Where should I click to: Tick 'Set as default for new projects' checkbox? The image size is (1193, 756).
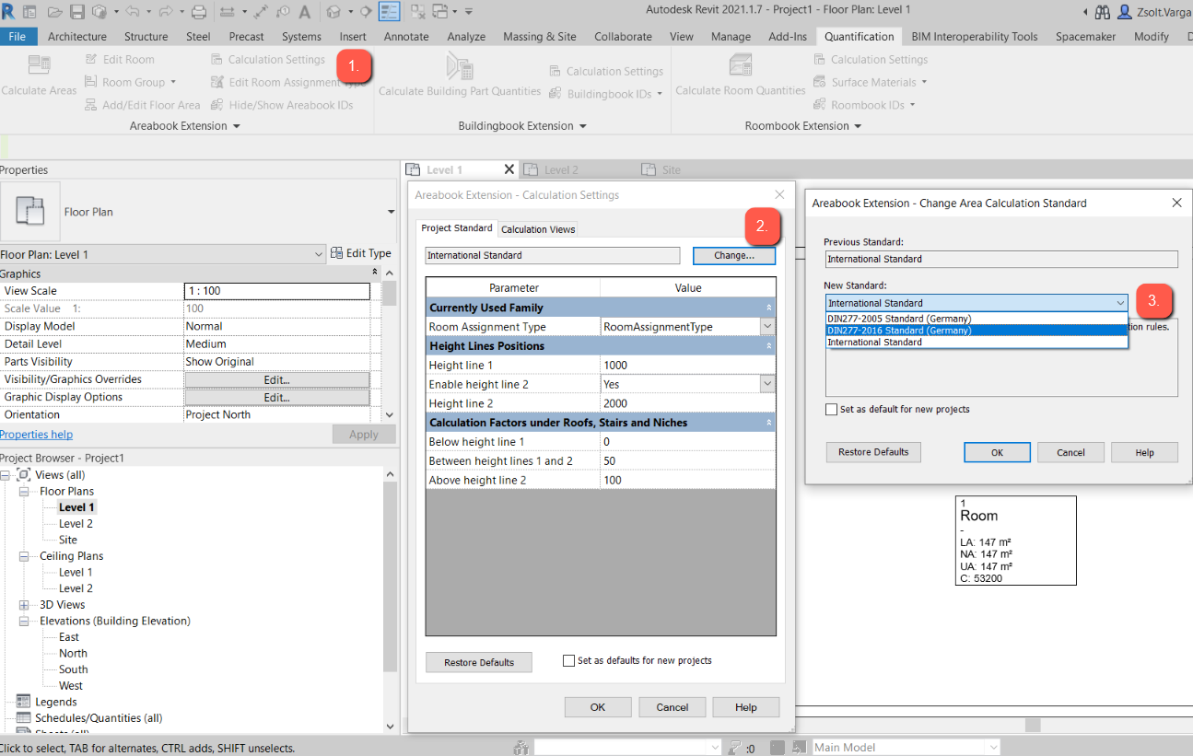tap(832, 409)
